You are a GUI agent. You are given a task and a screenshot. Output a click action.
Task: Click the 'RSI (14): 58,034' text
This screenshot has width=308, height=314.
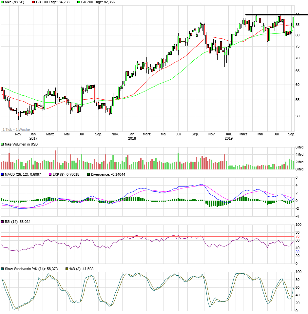[x=18, y=222]
